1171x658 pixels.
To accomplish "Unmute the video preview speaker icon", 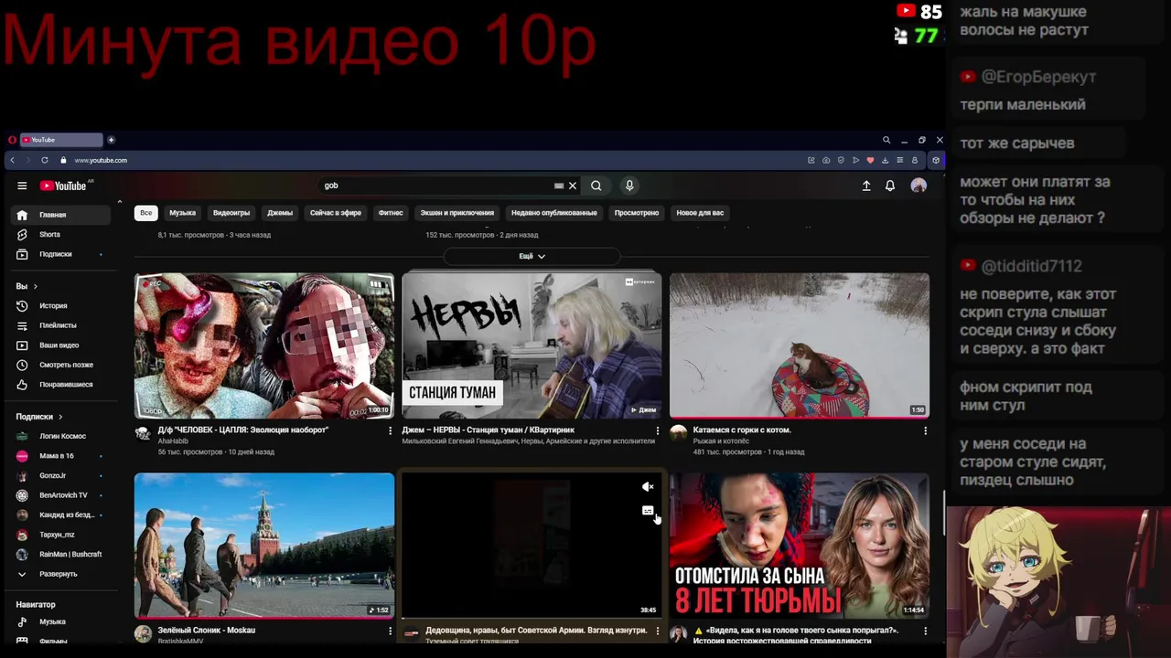I will (648, 487).
